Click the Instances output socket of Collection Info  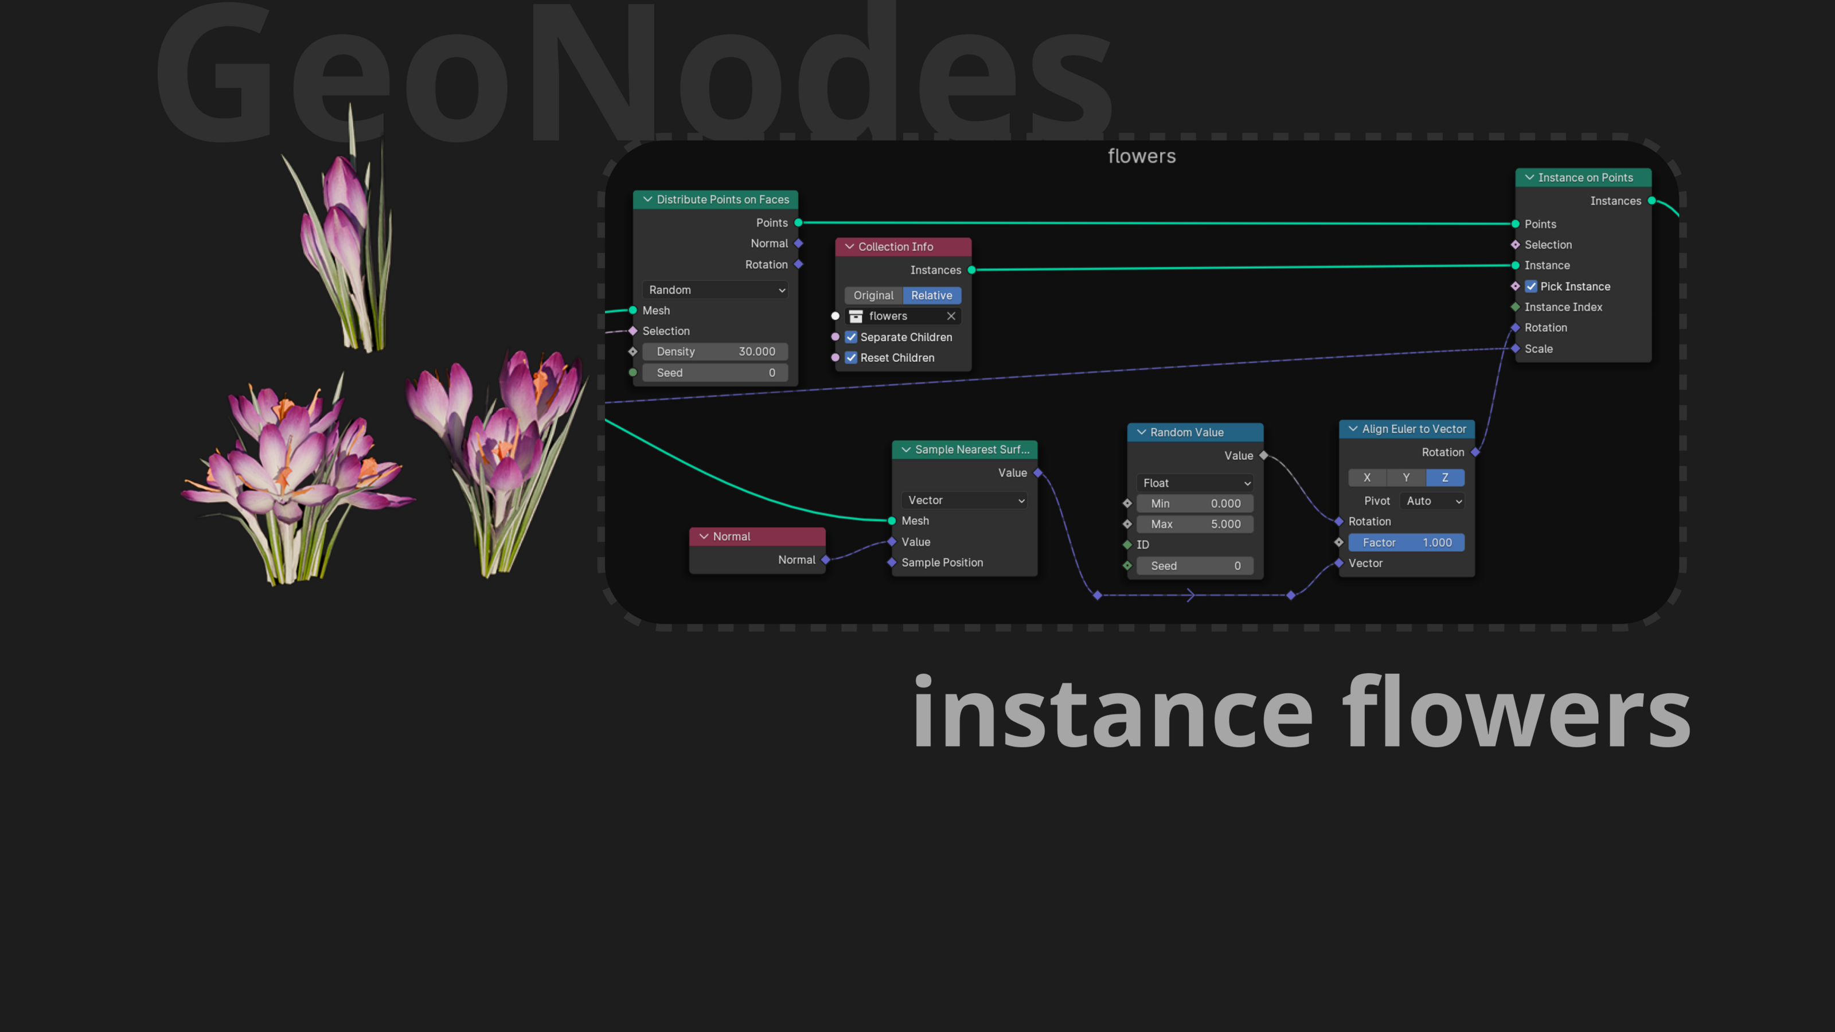tap(971, 270)
